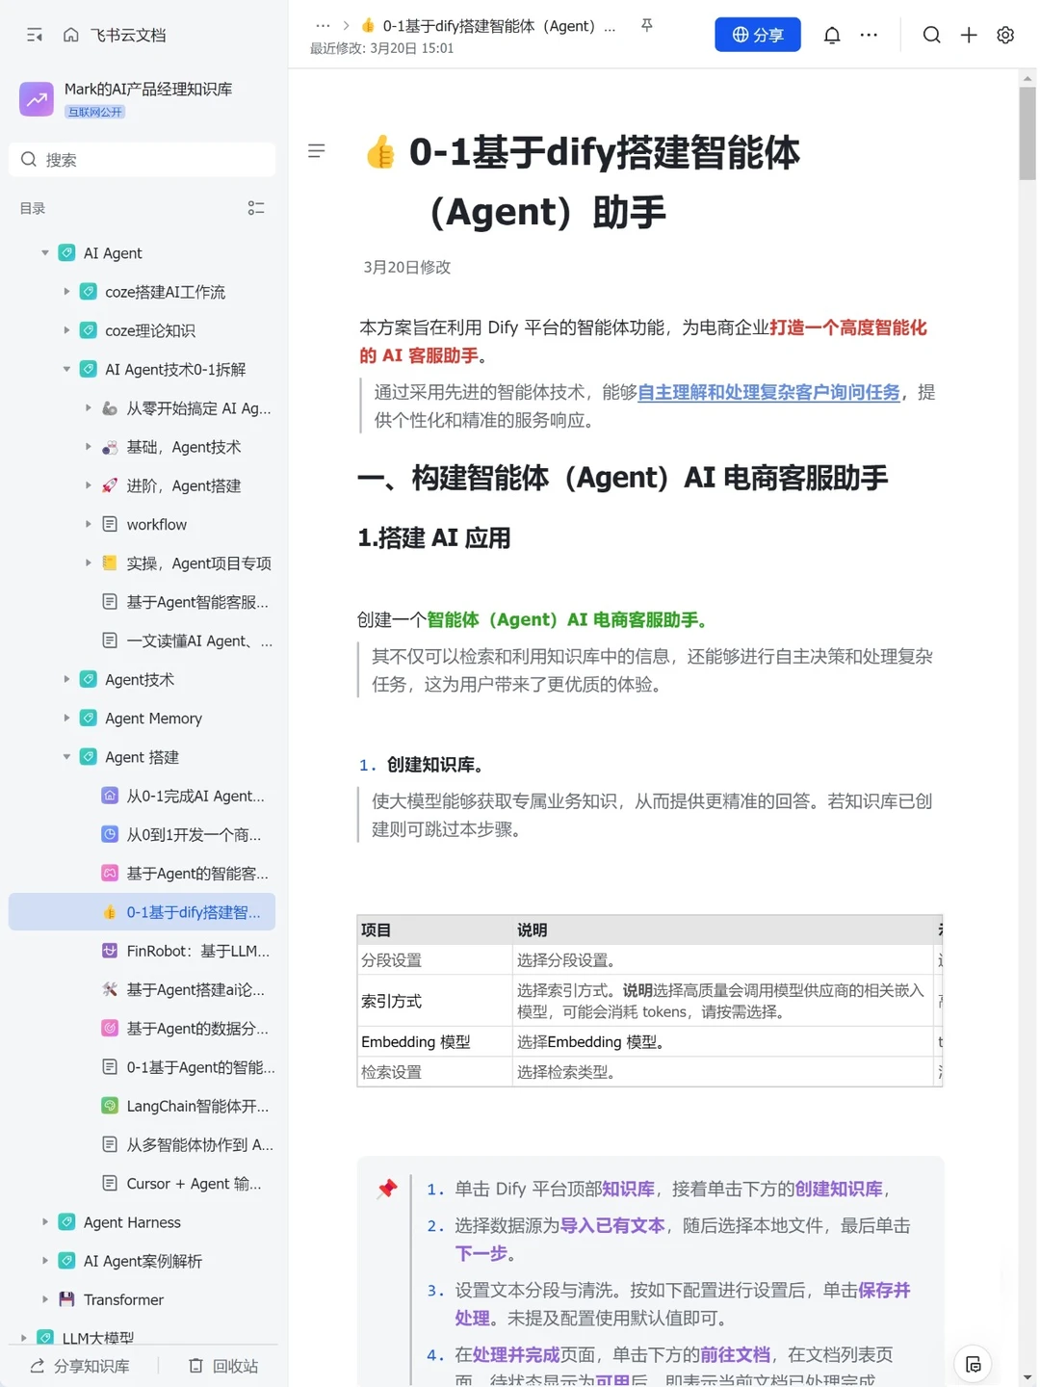The height and width of the screenshot is (1387, 1040).
Task: Toggle the document outline icon beside title
Action: coord(316,151)
